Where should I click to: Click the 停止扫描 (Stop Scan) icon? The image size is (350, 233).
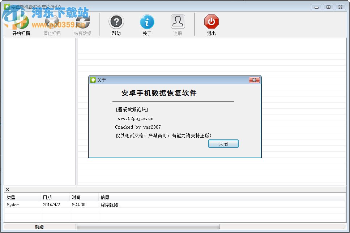coord(52,22)
